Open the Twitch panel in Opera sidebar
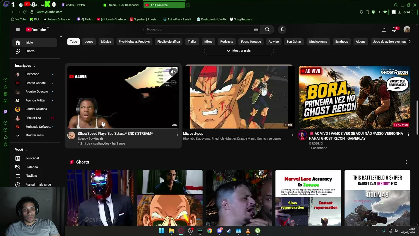This screenshot has width=419, height=236. tap(5, 112)
